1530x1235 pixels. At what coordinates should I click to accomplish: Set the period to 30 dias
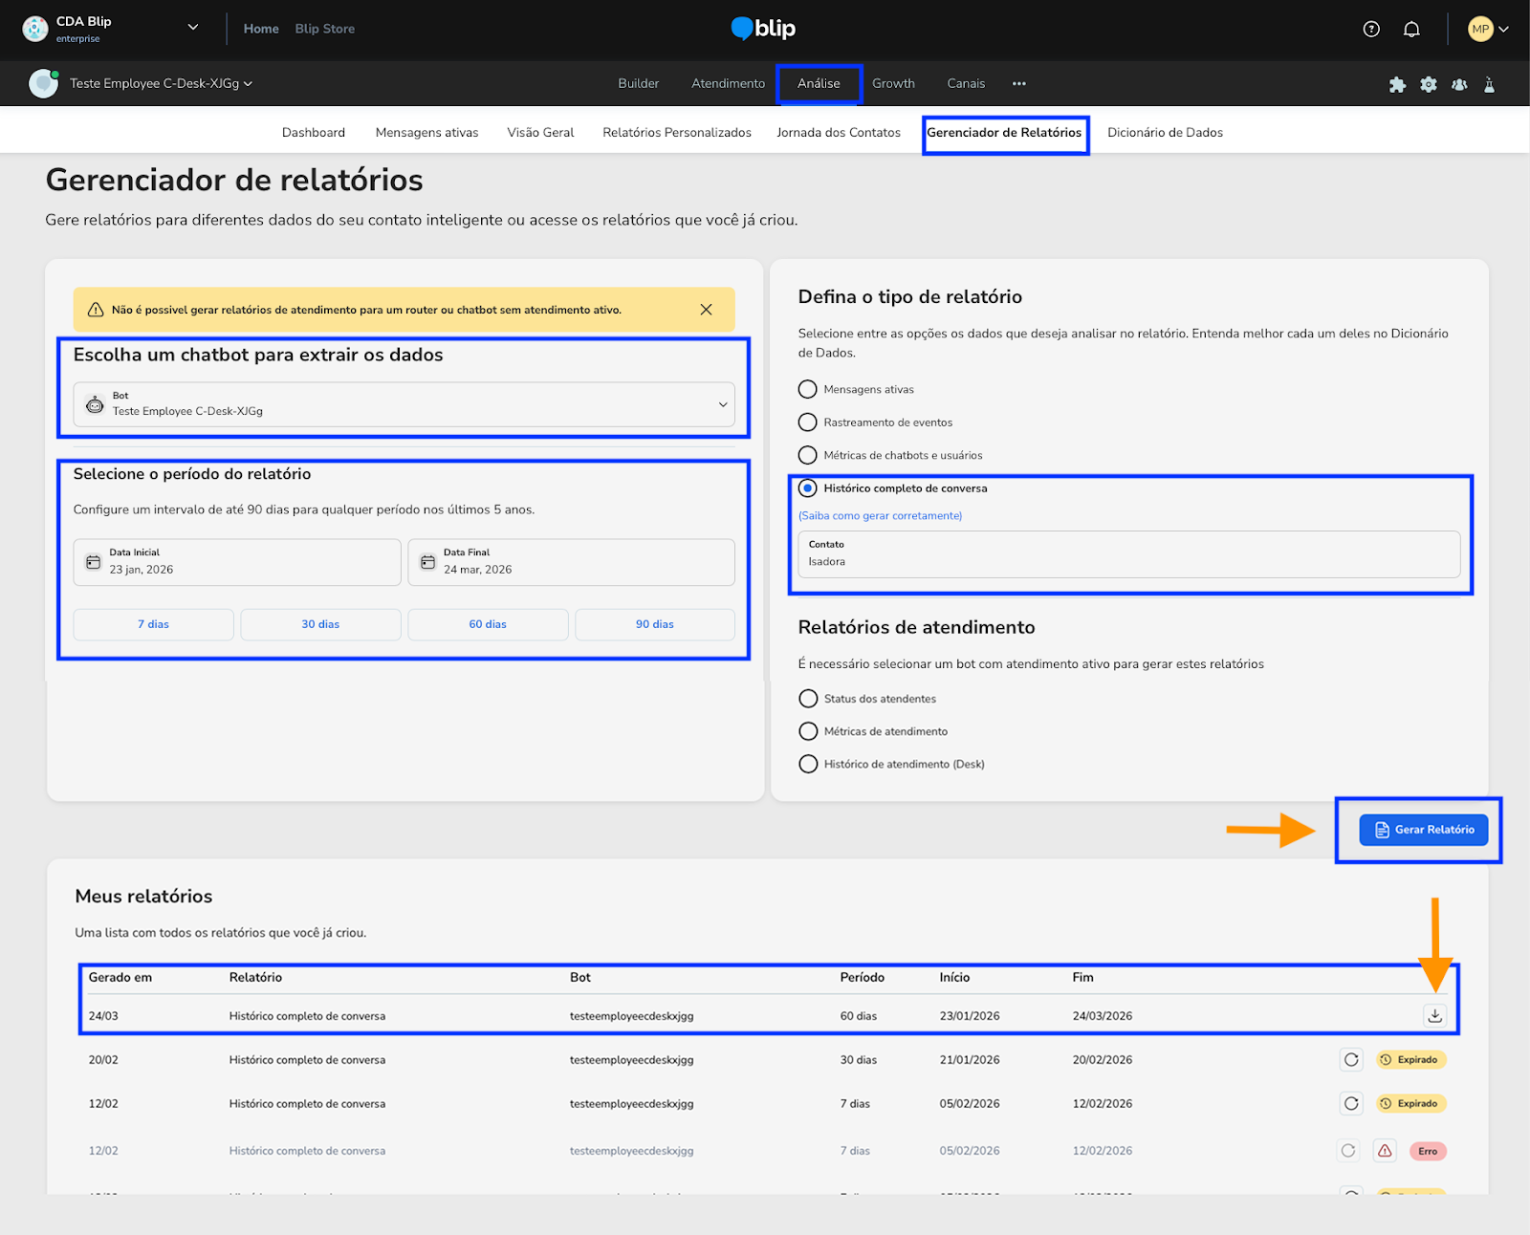(x=320, y=624)
